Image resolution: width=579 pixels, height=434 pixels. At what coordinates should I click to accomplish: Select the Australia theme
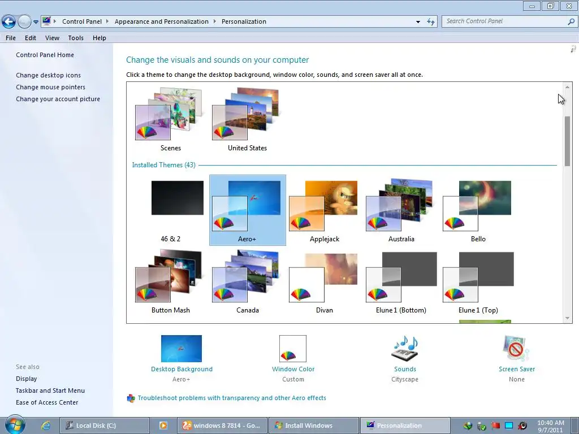pyautogui.click(x=401, y=210)
